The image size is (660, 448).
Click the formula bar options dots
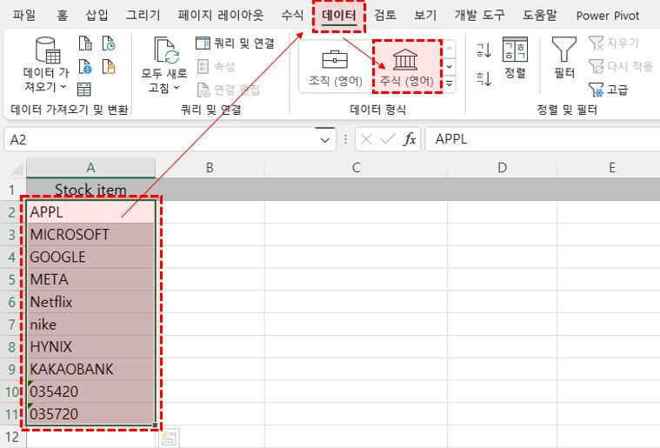click(345, 139)
